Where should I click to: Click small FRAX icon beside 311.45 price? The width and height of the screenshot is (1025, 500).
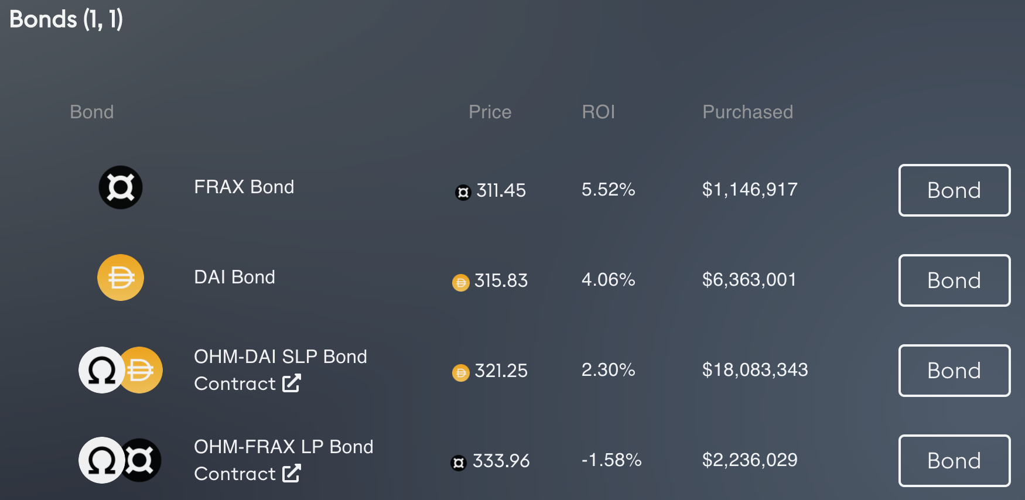click(x=463, y=192)
